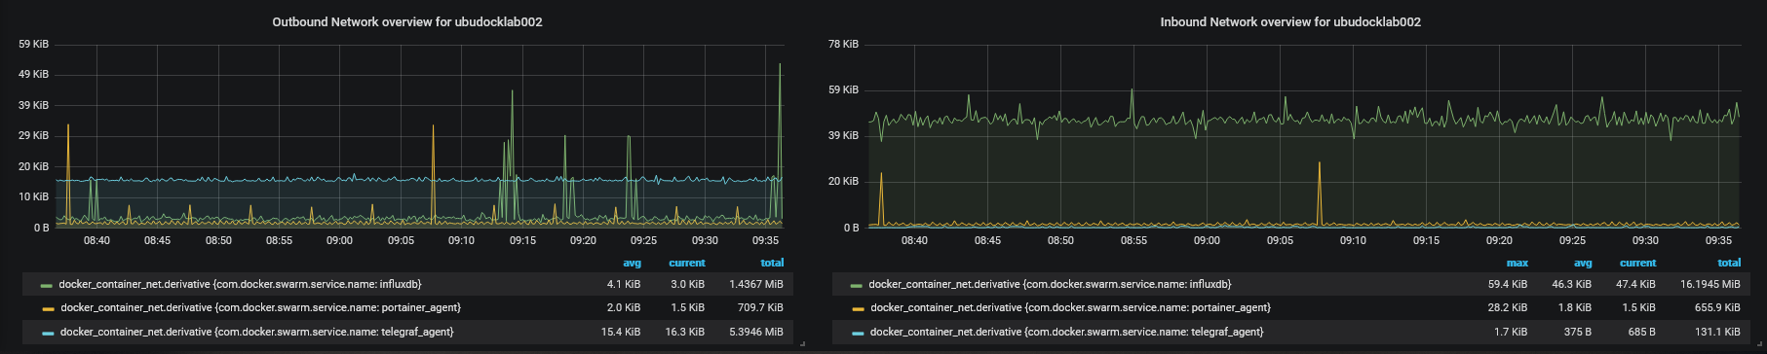Click 78 KiB axis label on Inbound graph
This screenshot has height=354, width=1767.
pos(843,44)
